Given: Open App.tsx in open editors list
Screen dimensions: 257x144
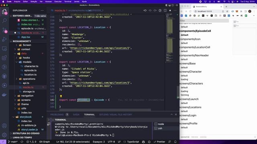Looking at the screenshot, I should tap(26, 37).
